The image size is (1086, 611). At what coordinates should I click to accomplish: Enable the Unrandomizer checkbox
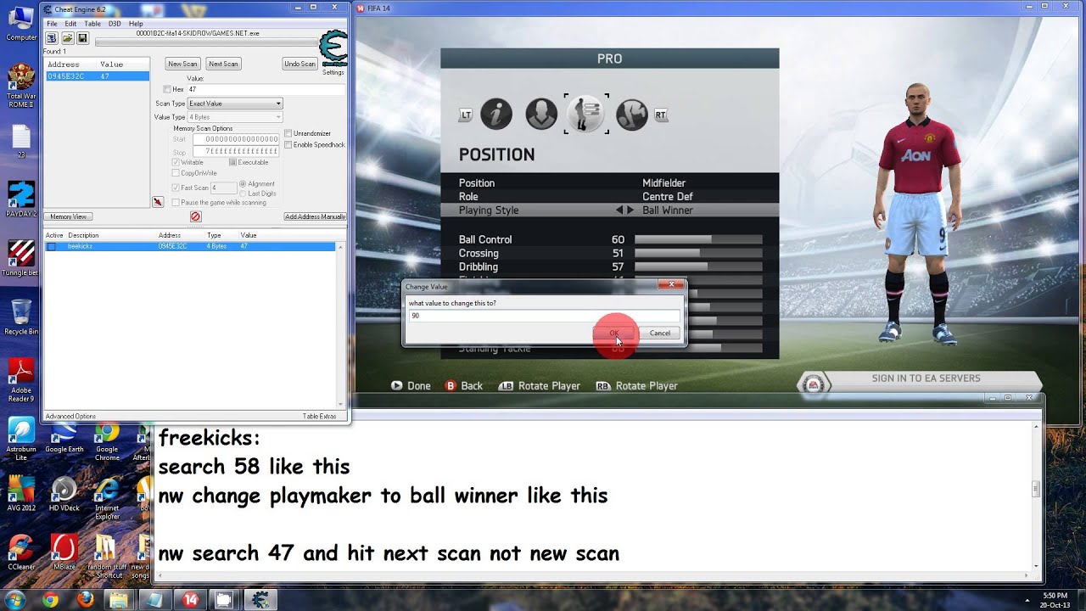click(288, 133)
